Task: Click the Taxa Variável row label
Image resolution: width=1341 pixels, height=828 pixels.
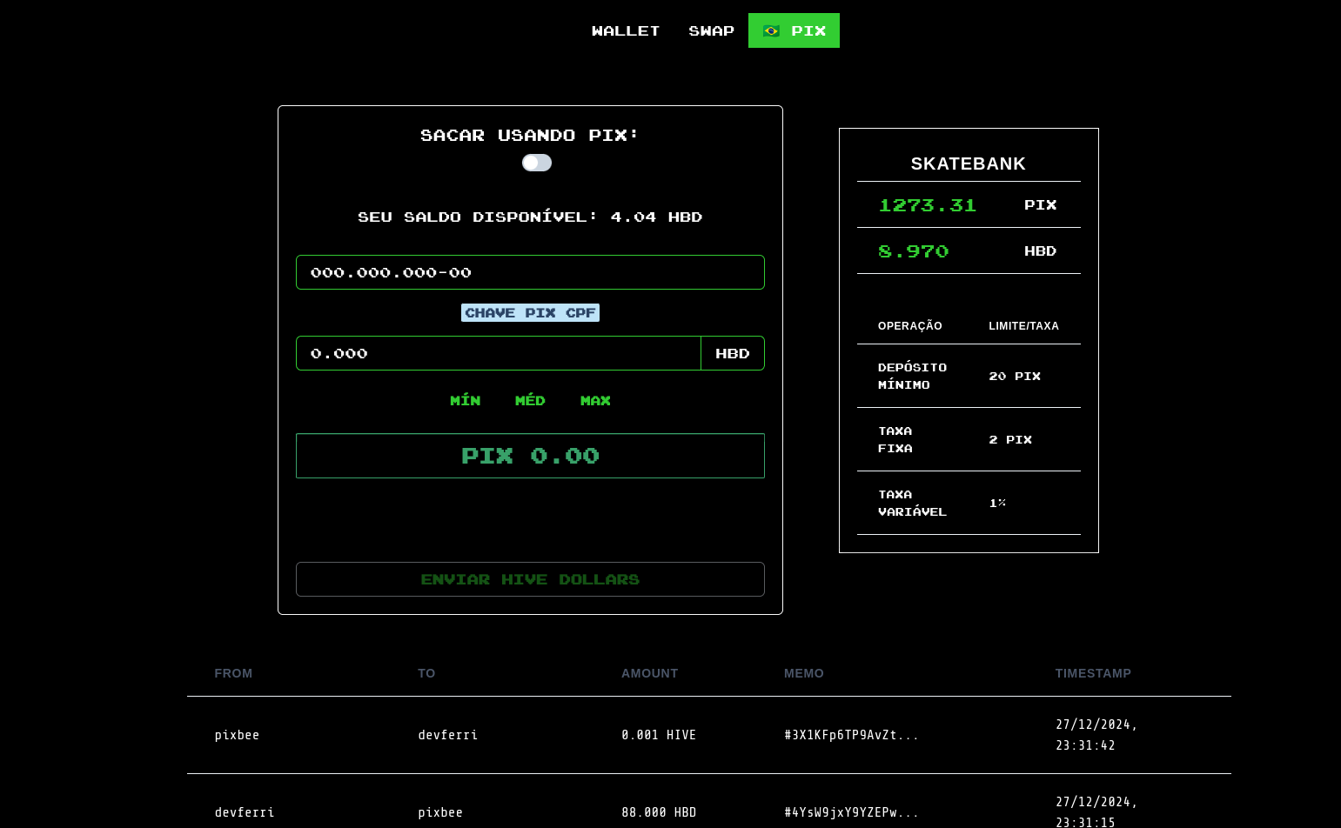Action: click(912, 503)
